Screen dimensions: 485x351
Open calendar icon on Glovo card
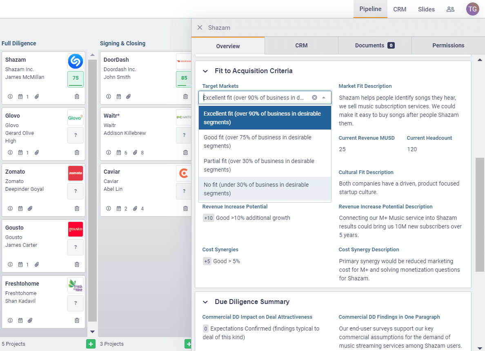coord(20,152)
